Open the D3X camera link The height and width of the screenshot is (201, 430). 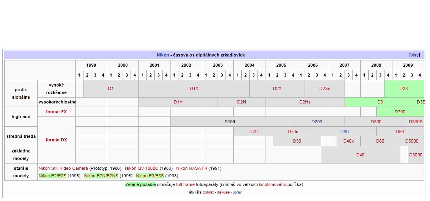coord(404,89)
